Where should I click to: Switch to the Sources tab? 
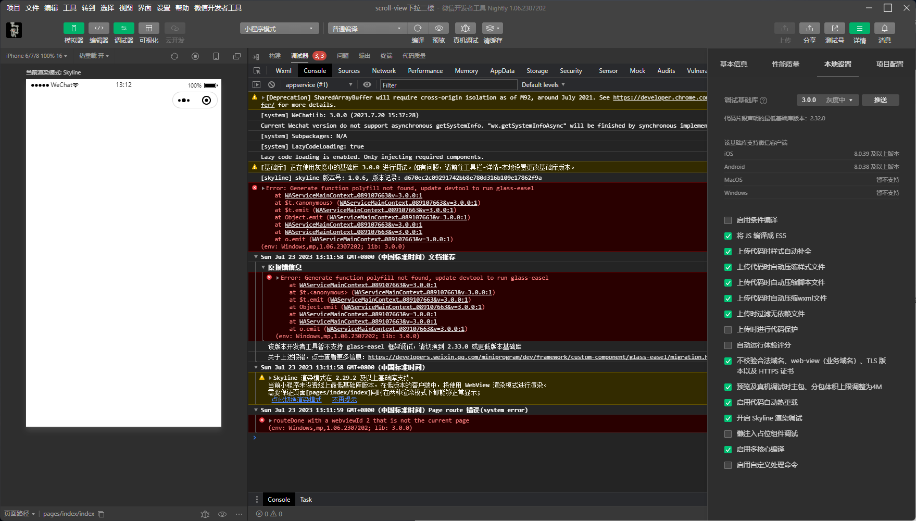click(349, 71)
